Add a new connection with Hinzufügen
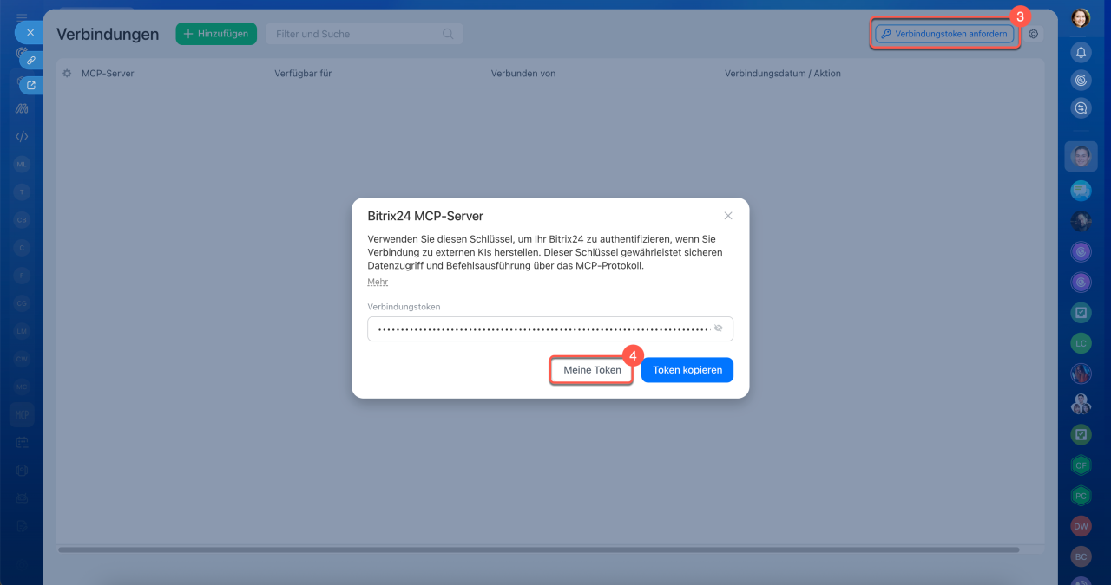The height and width of the screenshot is (585, 1111). [216, 34]
